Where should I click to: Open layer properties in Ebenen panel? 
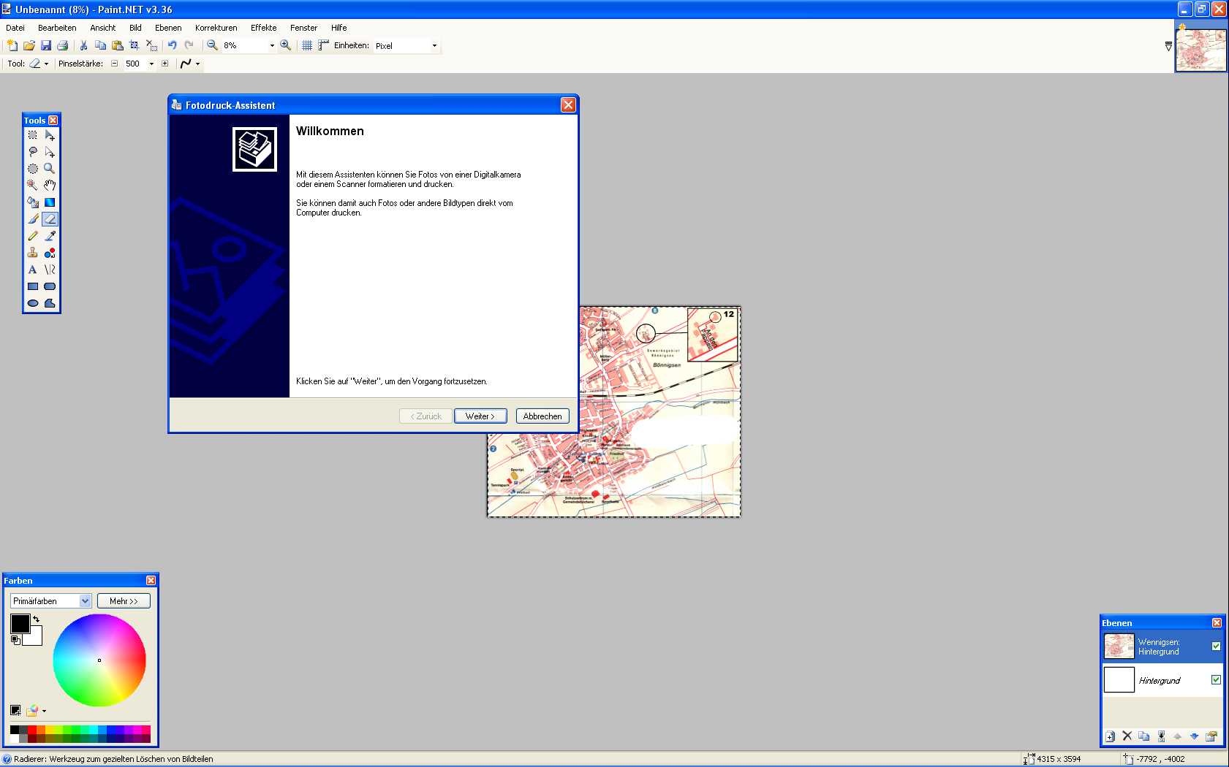pyautogui.click(x=1211, y=736)
